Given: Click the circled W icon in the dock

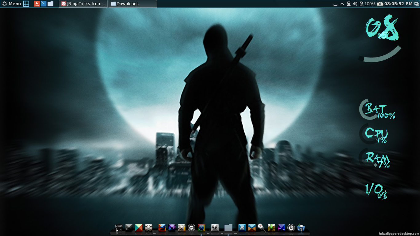Looking at the screenshot, I should click(x=192, y=228).
